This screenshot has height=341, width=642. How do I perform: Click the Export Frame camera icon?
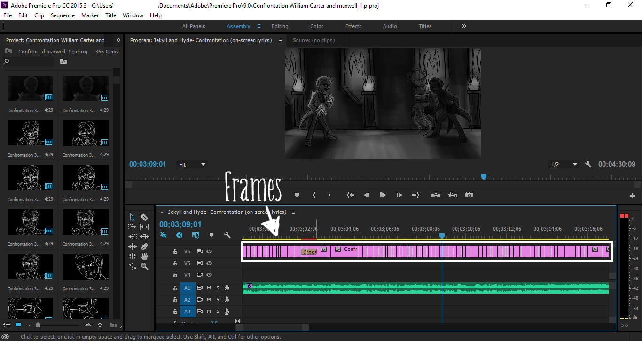pyautogui.click(x=469, y=195)
